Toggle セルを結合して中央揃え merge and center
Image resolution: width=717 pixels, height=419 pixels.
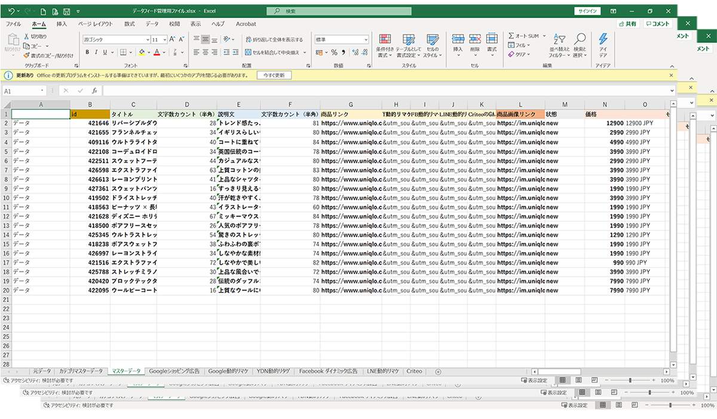[273, 52]
